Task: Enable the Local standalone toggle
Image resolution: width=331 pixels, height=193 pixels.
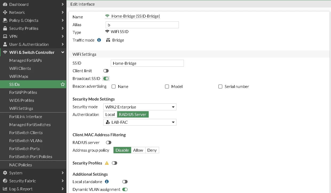Action: coord(125,182)
